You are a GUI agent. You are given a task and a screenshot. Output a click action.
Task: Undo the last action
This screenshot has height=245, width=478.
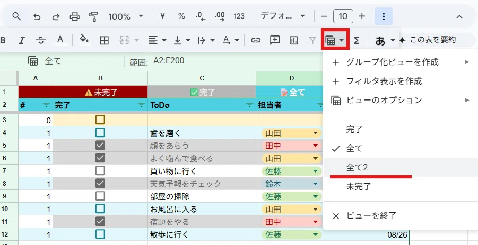click(x=37, y=16)
